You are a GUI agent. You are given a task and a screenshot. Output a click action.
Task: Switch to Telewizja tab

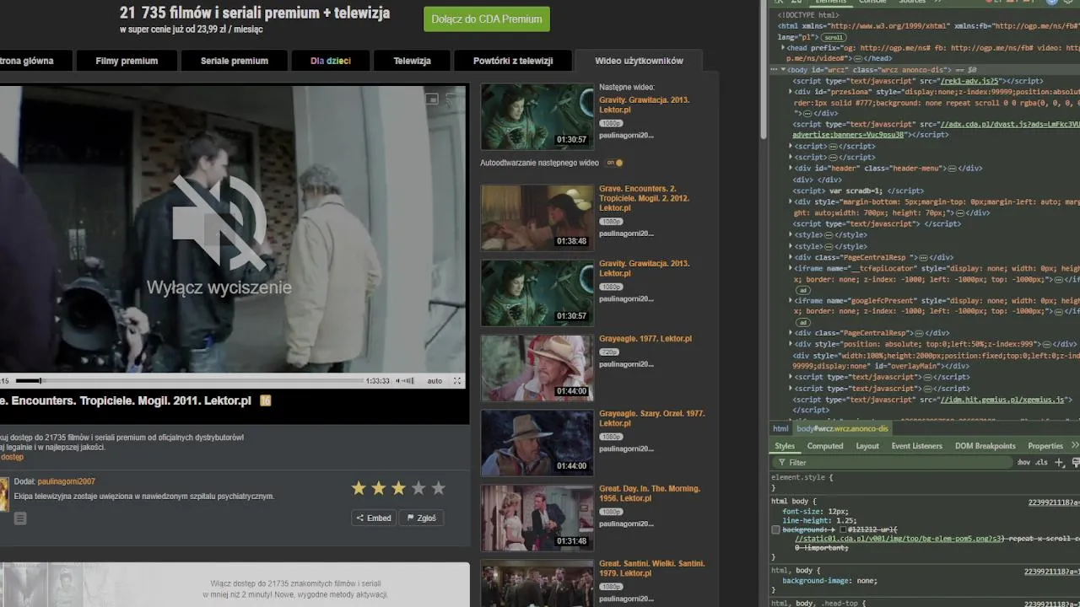click(x=412, y=61)
